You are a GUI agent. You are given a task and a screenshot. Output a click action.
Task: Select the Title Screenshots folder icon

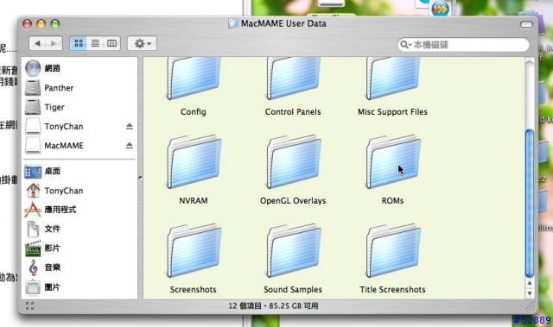point(393,251)
